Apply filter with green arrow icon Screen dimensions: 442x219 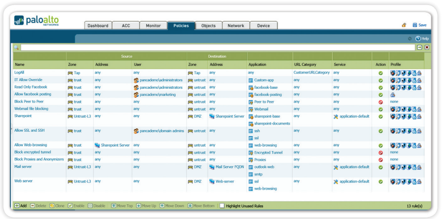pyautogui.click(x=420, y=48)
